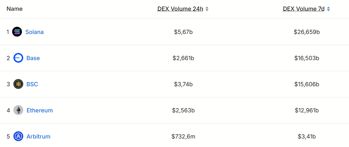Click Arbitrum's 24h volume $732,6m
This screenshot has height=147, width=349.
click(x=183, y=137)
